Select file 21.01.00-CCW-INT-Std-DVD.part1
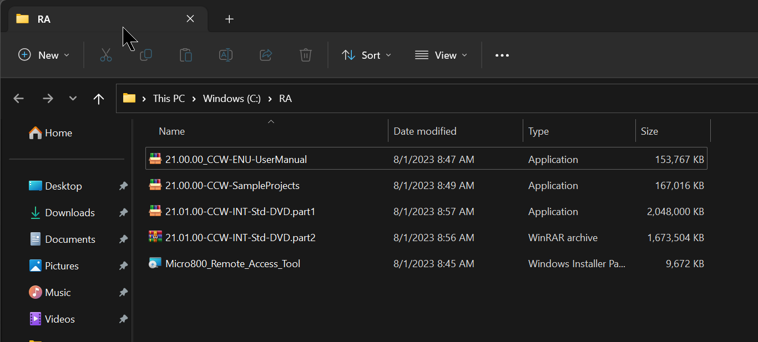The image size is (758, 342). click(426, 211)
